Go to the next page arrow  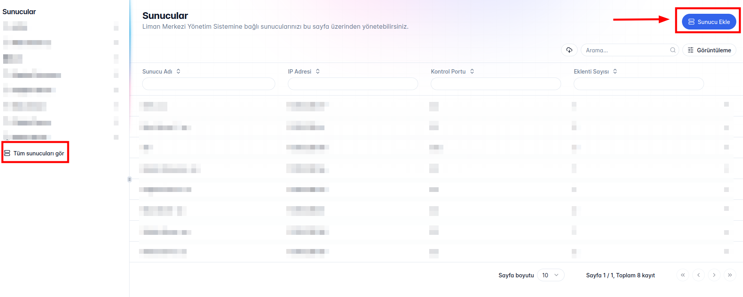pos(714,275)
